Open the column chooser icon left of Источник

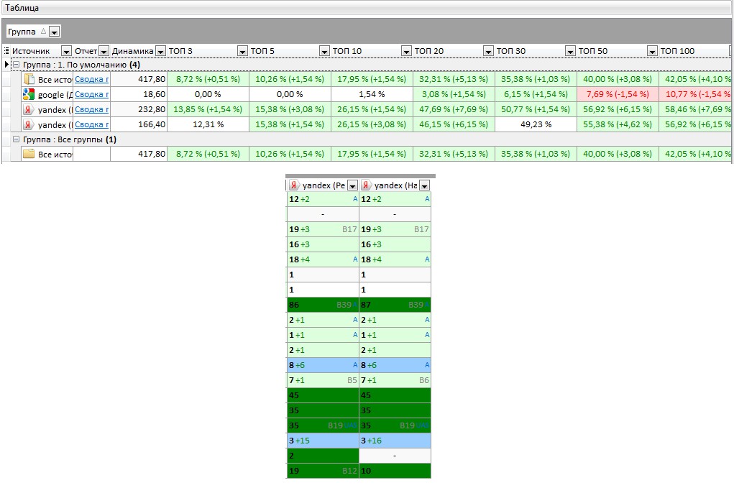[x=6, y=50]
